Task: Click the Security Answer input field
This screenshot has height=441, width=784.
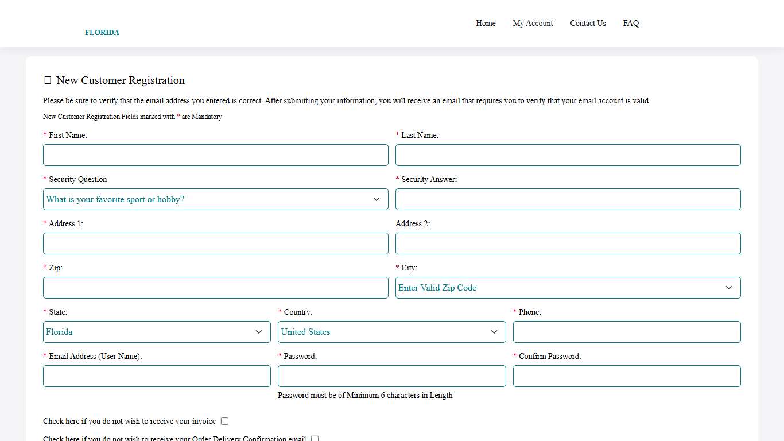Action: click(x=568, y=199)
